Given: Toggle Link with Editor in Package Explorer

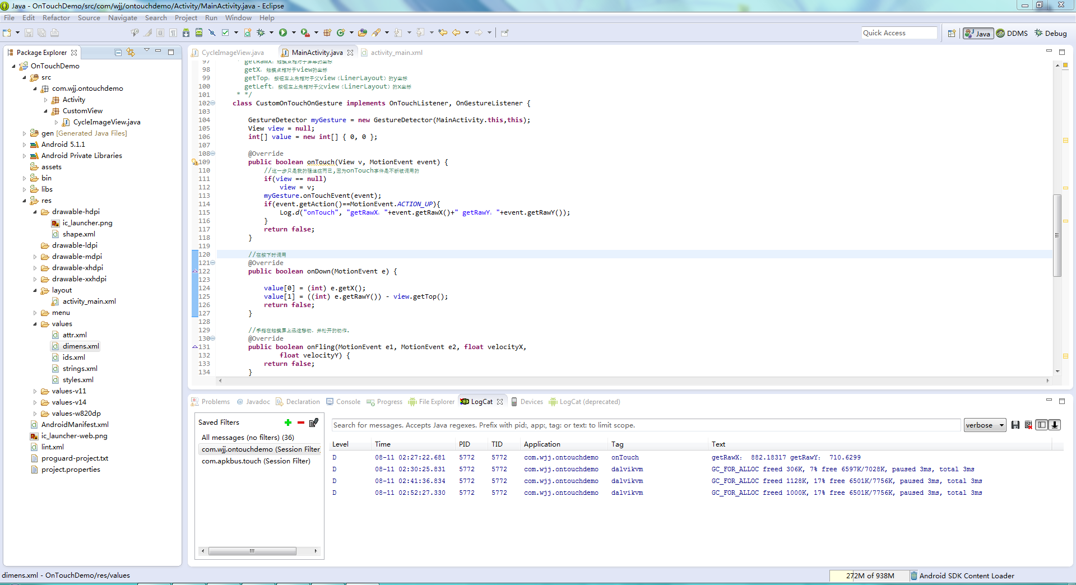Looking at the screenshot, I should [131, 53].
